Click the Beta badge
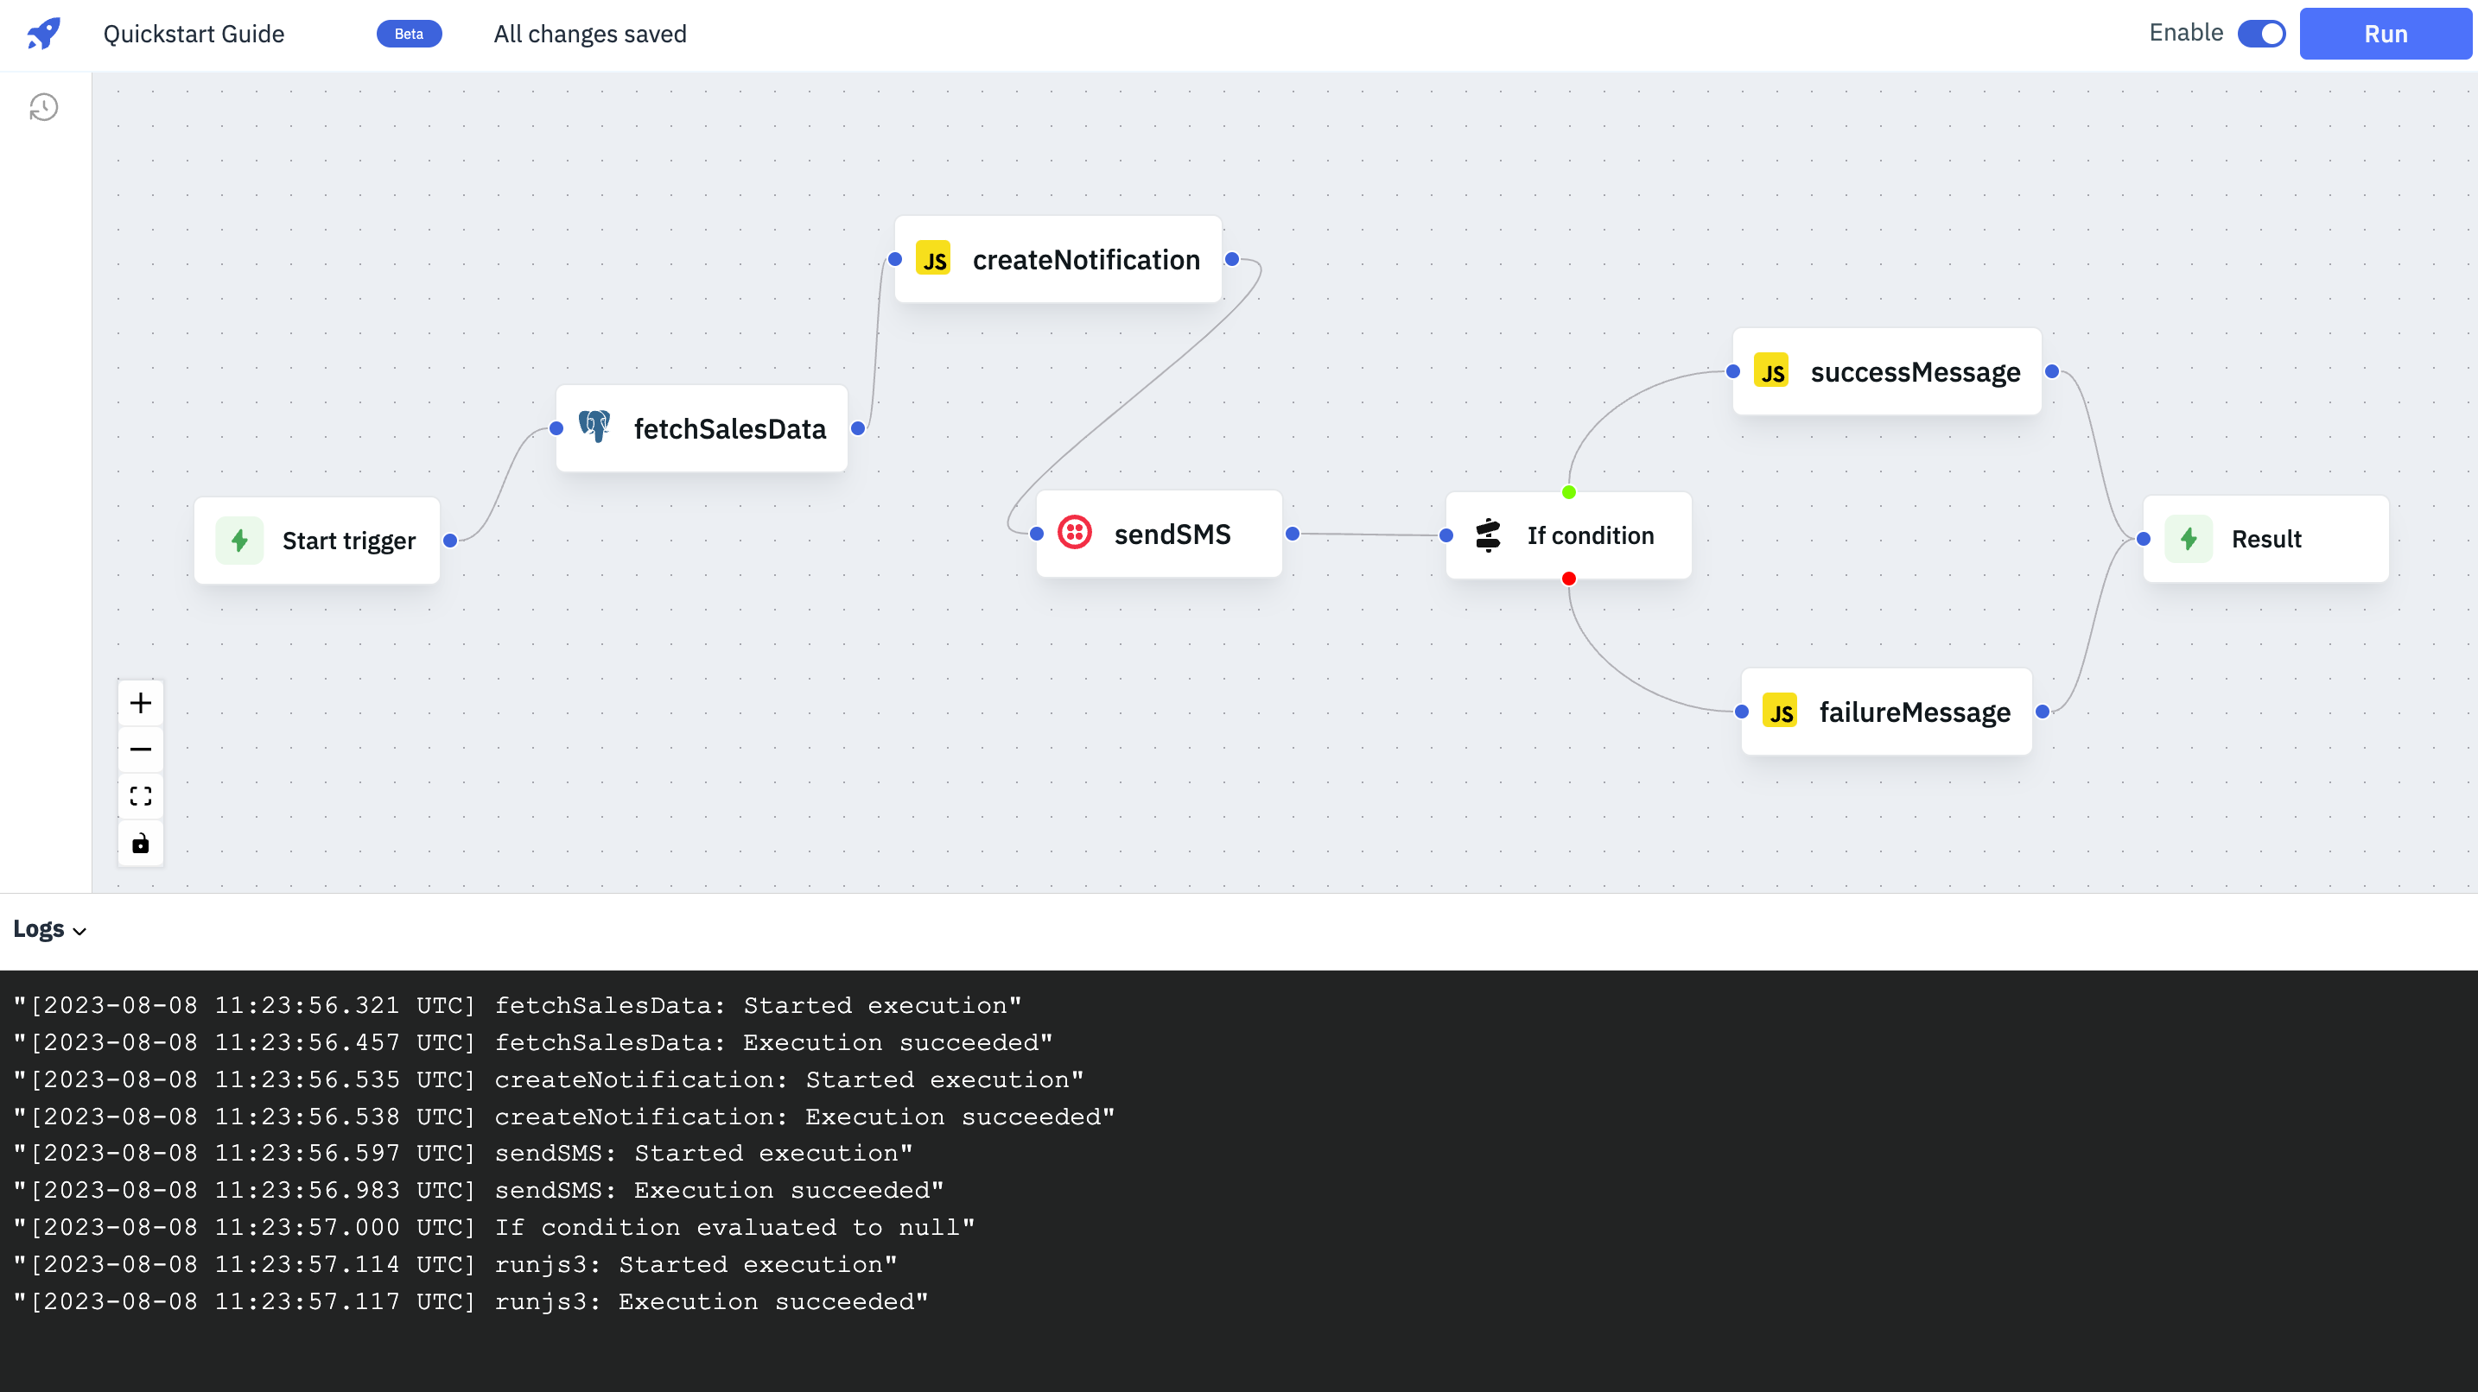2478x1392 pixels. [x=409, y=34]
